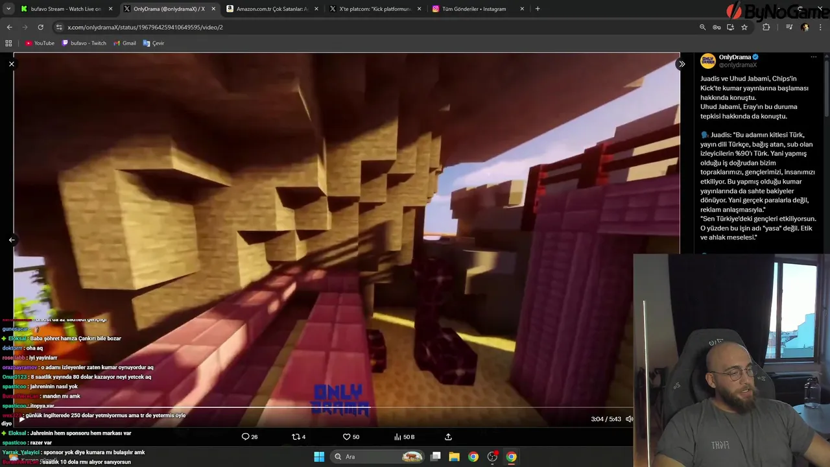Open File Explorer from taskbar
Screen dimensions: 830x467
coord(455,457)
